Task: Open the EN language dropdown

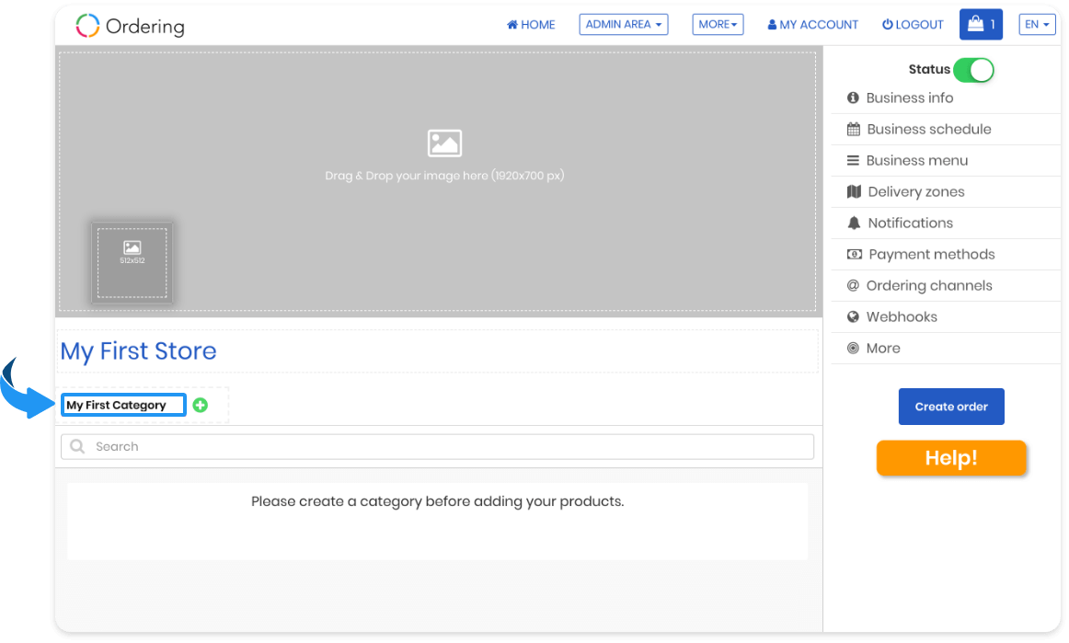Action: coord(1037,25)
